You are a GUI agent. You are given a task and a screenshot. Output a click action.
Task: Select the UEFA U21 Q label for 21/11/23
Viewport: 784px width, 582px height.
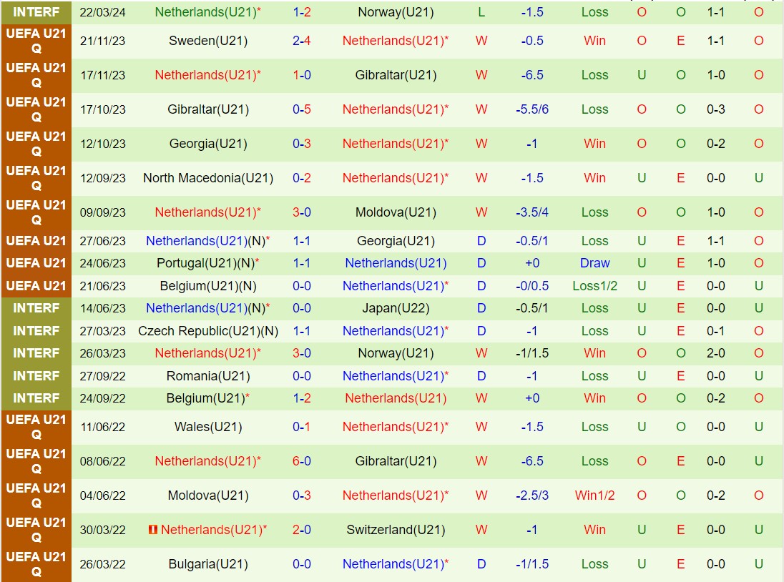click(x=36, y=41)
